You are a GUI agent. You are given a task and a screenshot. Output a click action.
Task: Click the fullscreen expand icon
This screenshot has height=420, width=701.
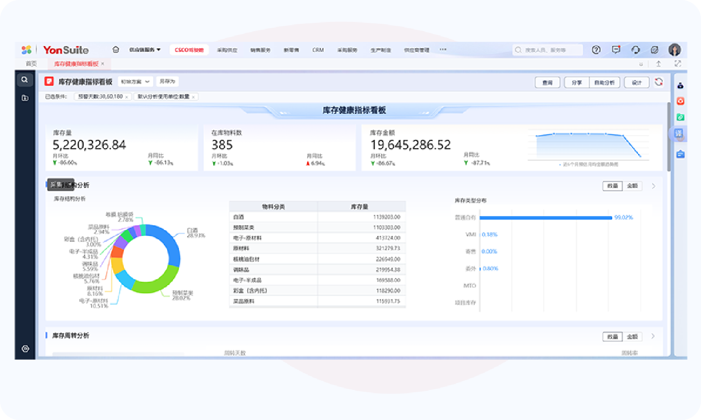coord(678,64)
